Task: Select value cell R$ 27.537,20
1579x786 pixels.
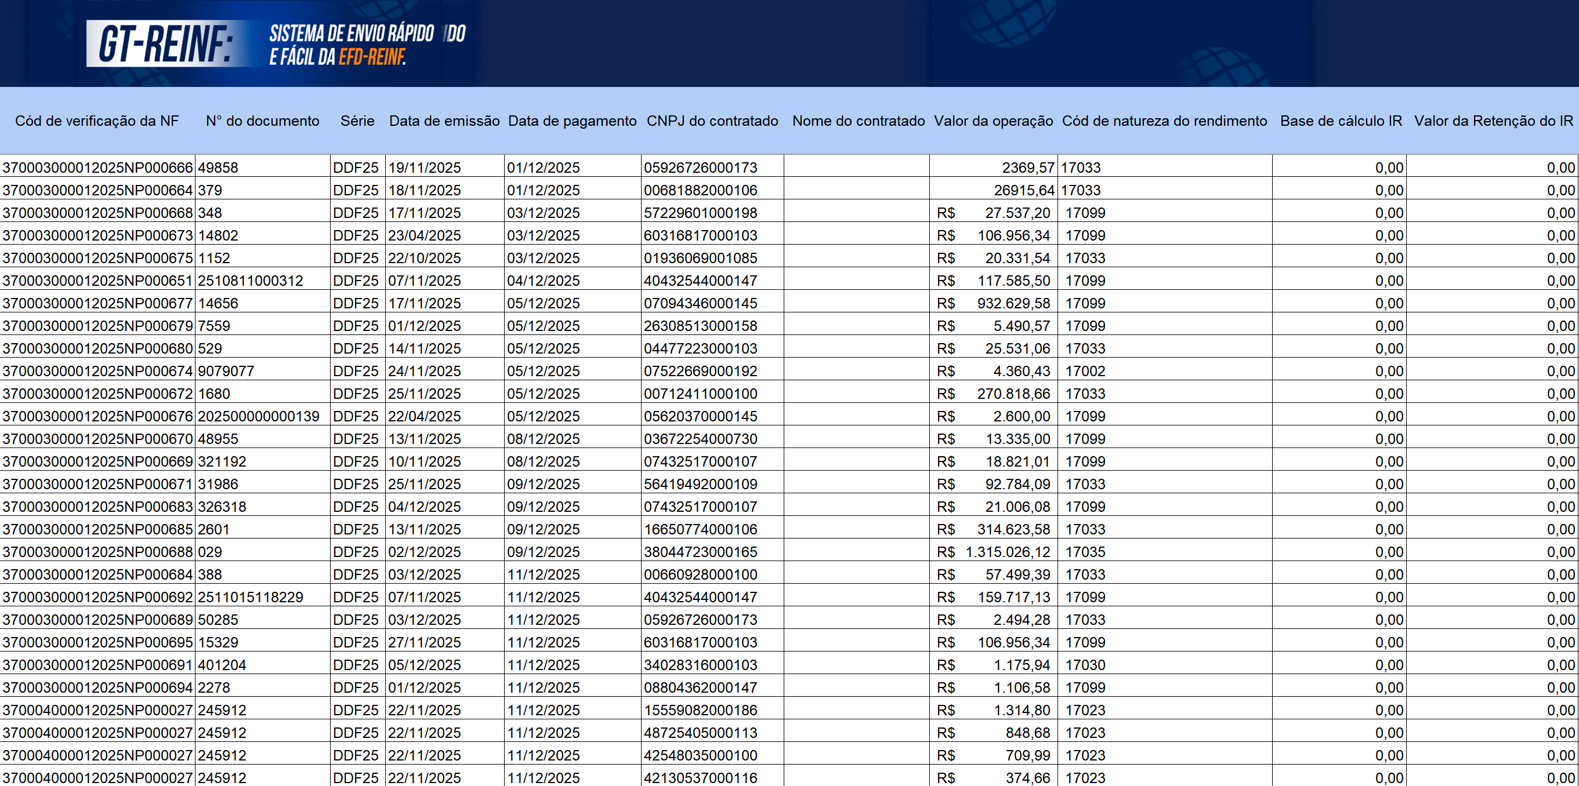Action: tap(994, 213)
